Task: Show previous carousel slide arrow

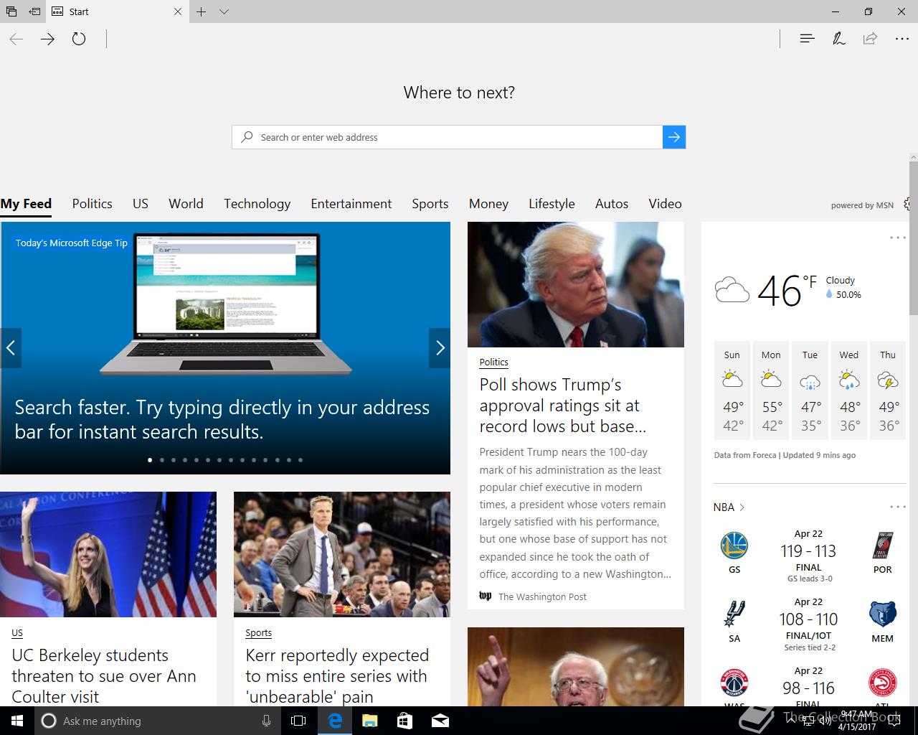Action: [10, 348]
